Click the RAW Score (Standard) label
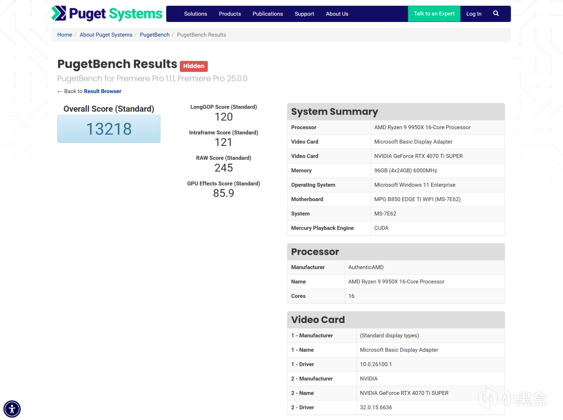The image size is (563, 420). pos(223,158)
